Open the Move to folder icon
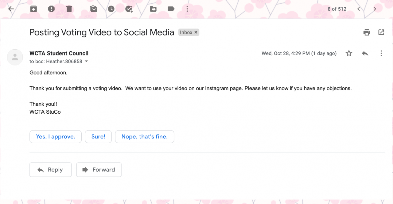 coord(153,9)
